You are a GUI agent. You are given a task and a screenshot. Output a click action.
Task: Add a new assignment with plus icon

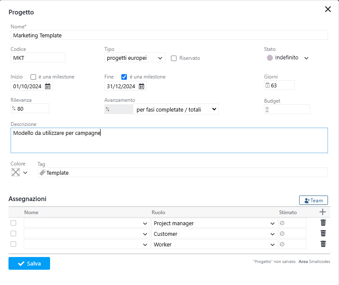[323, 212]
